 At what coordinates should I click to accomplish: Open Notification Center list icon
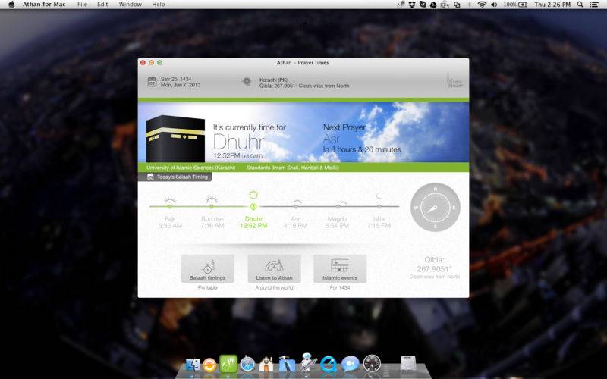[594, 5]
